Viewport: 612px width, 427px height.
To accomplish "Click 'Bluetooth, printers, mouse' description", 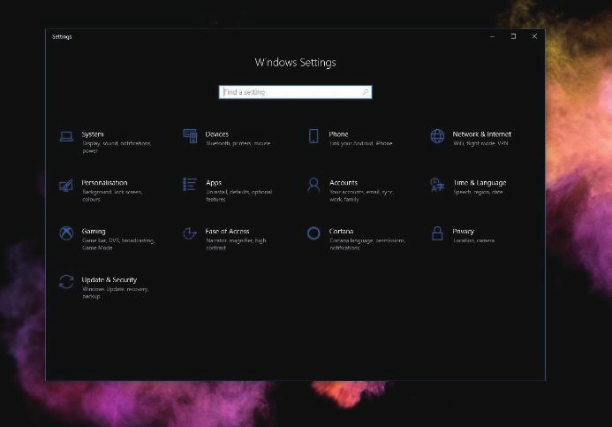I will tap(238, 144).
